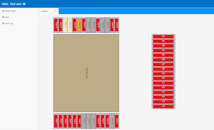Select red Door 14 slot

[x=117, y=121]
